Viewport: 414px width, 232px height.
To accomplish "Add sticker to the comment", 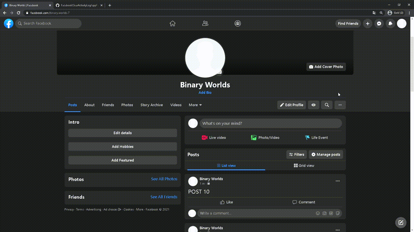I will 338,213.
